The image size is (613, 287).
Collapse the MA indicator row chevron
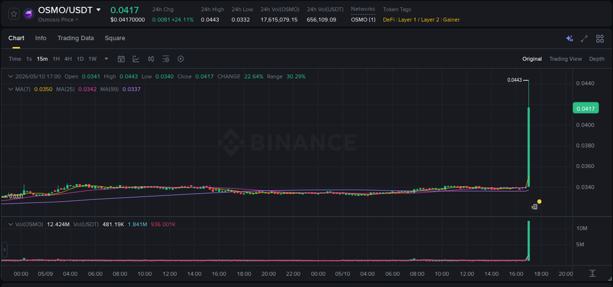[x=11, y=89]
